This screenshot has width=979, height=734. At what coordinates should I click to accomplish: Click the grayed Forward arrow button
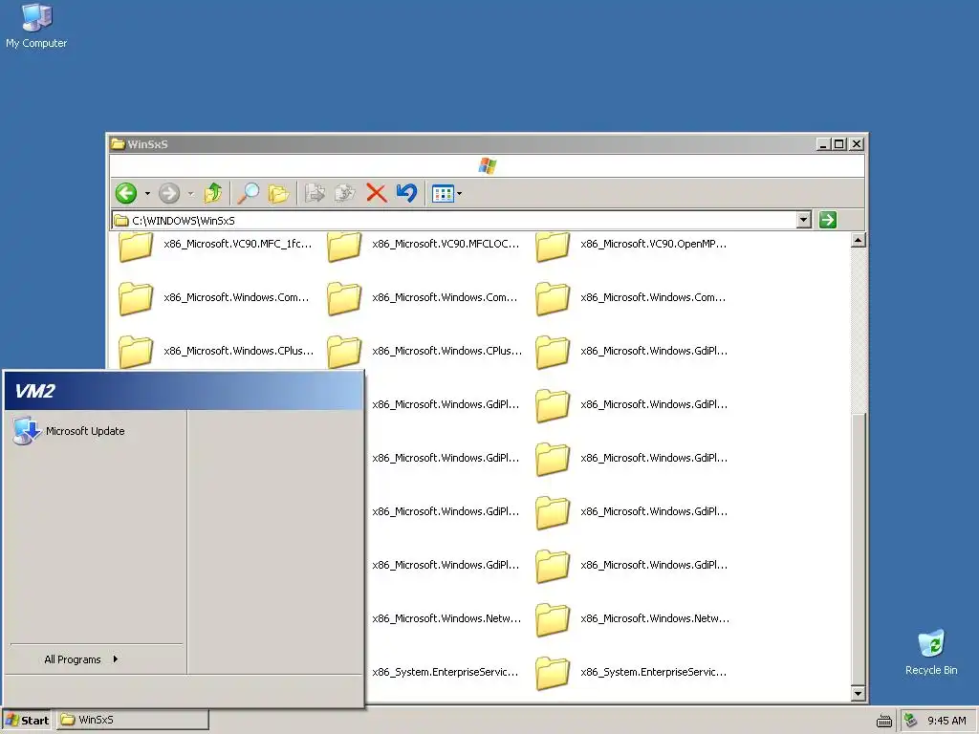click(x=169, y=193)
